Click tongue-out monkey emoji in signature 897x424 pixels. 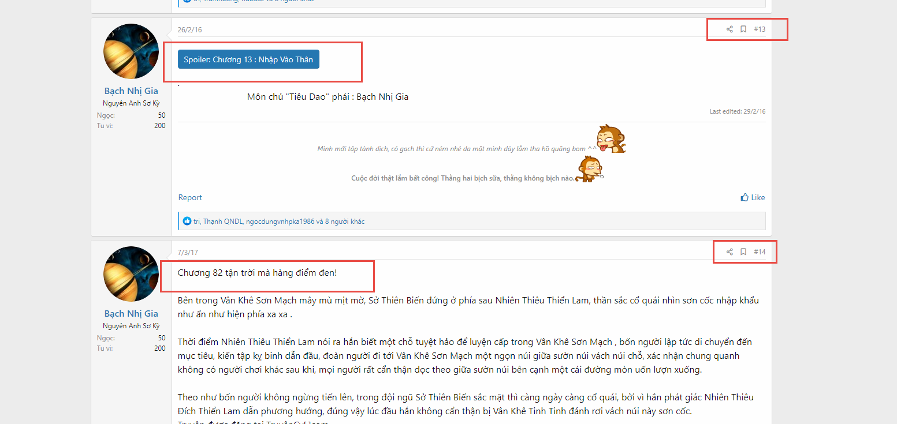click(611, 139)
